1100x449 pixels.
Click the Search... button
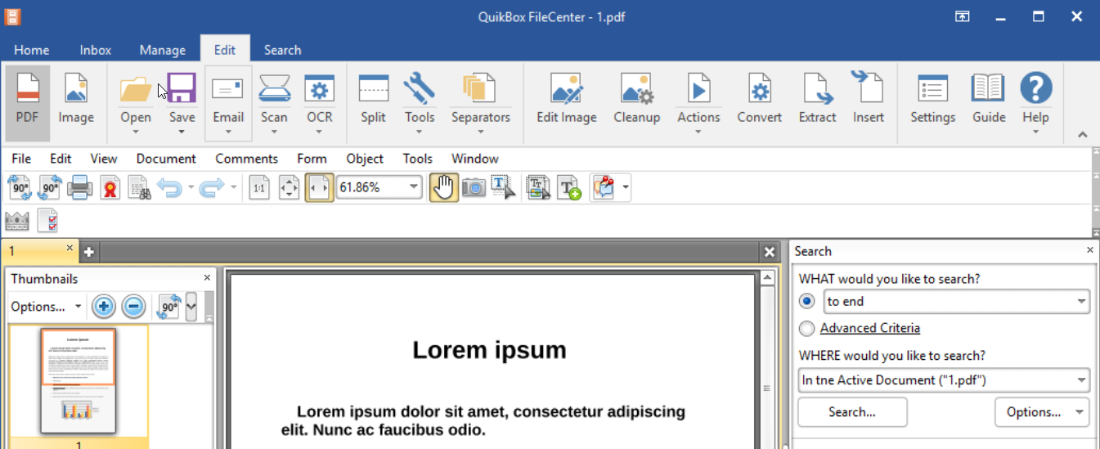[852, 412]
